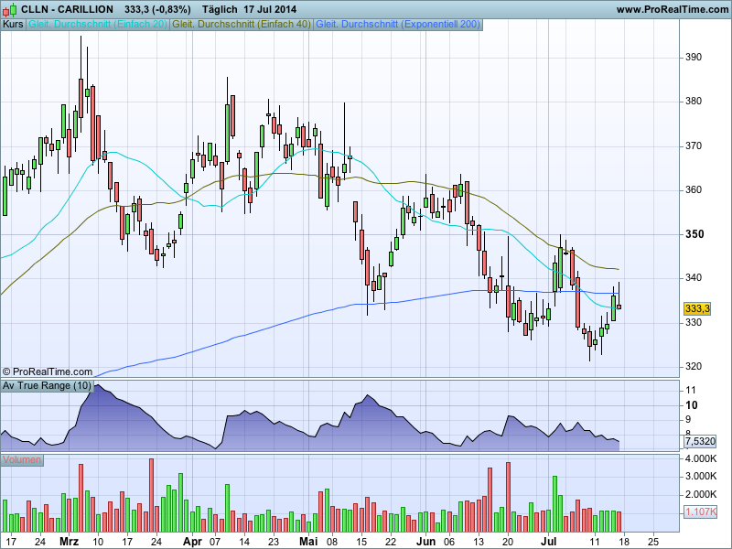
Task: Click the 320 price axis label
Action: pyautogui.click(x=694, y=367)
